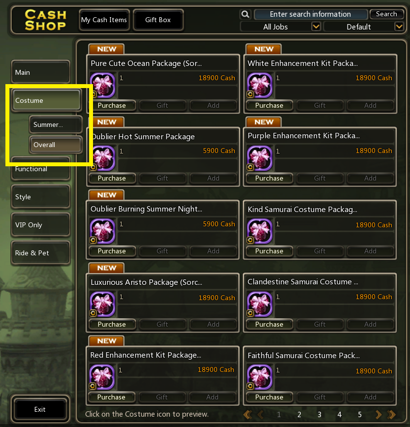Jump to first page double arrow
Image resolution: width=410 pixels, height=427 pixels.
pyautogui.click(x=248, y=415)
